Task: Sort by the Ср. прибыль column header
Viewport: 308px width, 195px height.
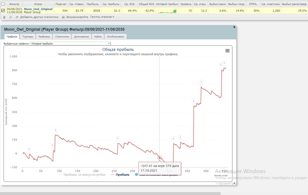Action: pos(111,4)
